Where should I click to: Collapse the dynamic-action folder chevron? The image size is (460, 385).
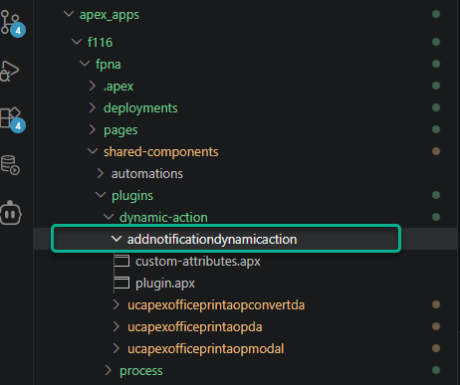point(109,217)
